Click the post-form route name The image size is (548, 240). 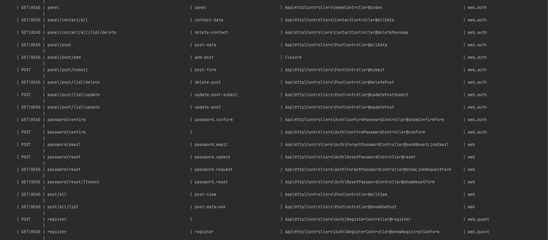(x=205, y=70)
